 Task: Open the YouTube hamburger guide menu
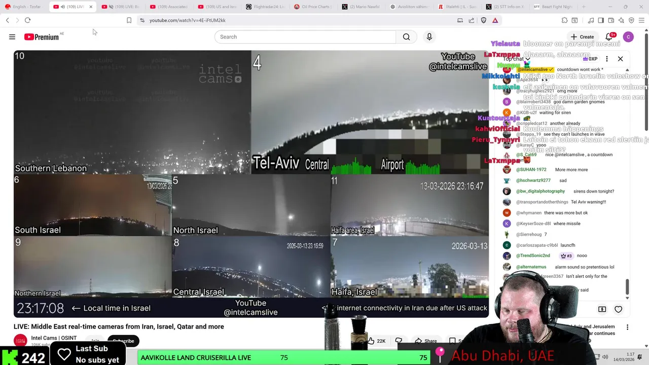(12, 36)
